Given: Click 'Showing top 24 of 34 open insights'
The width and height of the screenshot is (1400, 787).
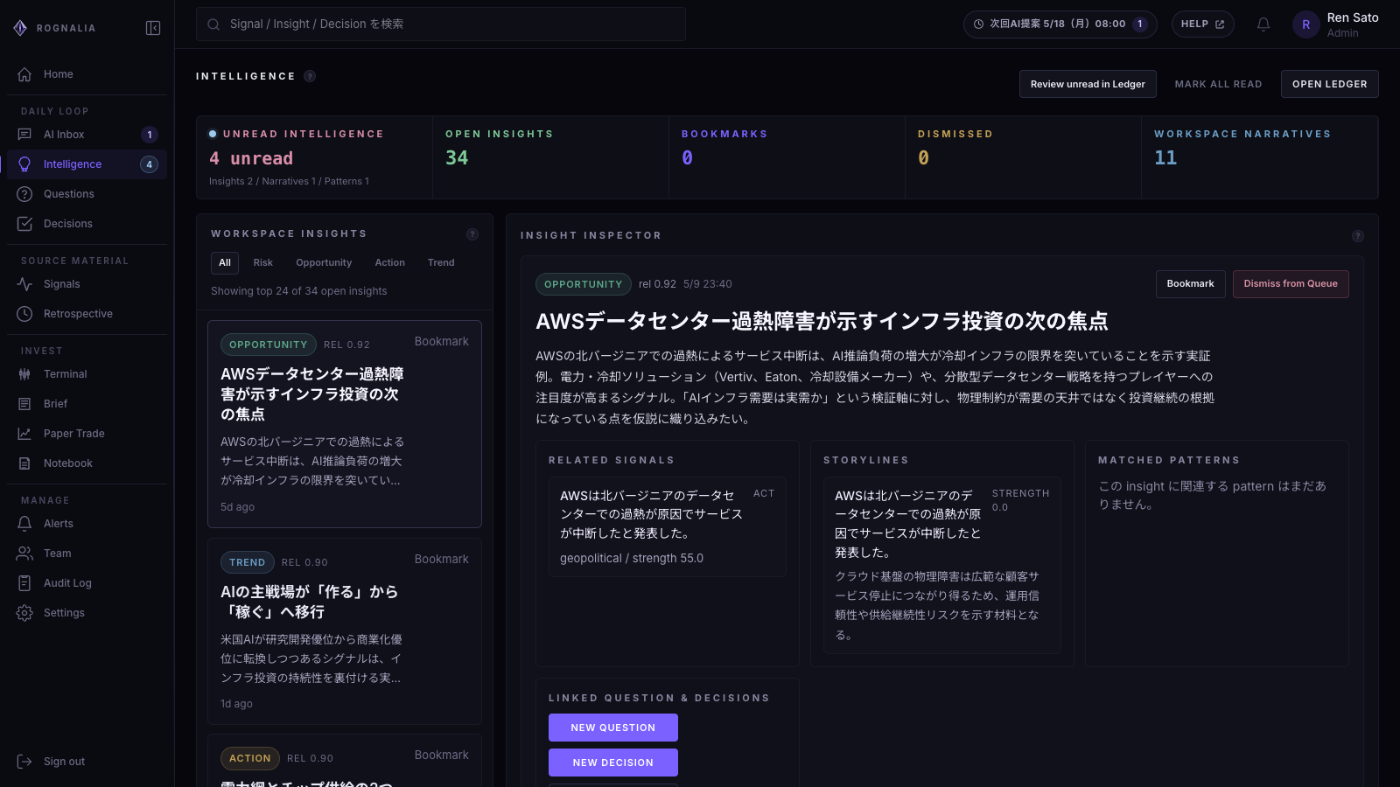Looking at the screenshot, I should point(298,291).
